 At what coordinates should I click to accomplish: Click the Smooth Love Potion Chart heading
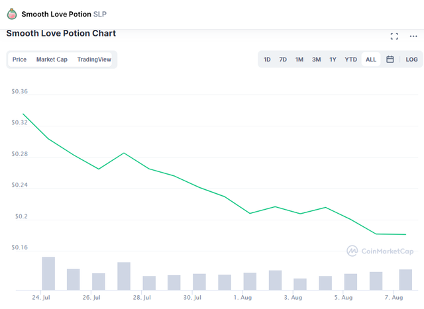coord(61,33)
